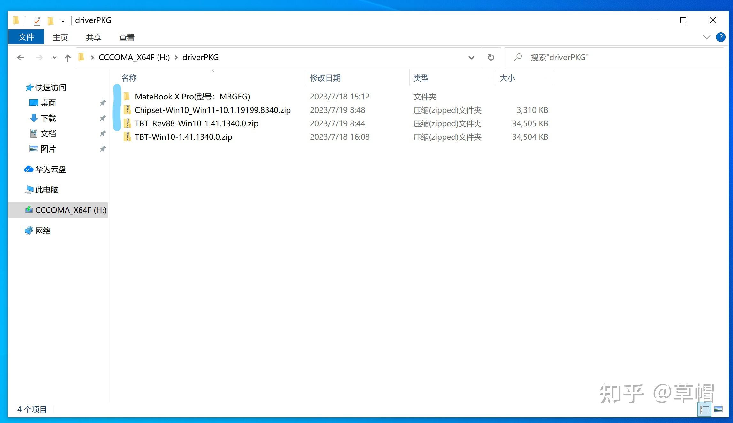This screenshot has height=423, width=733.
Task: Switch to the 查看 ribbon tab
Action: [x=127, y=38]
